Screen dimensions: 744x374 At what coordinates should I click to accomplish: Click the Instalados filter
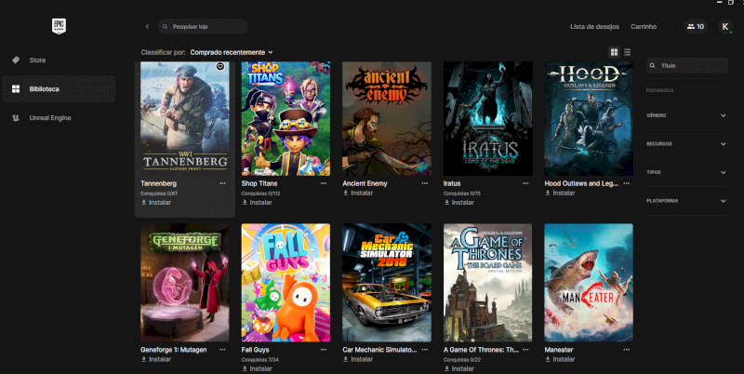[659, 90]
